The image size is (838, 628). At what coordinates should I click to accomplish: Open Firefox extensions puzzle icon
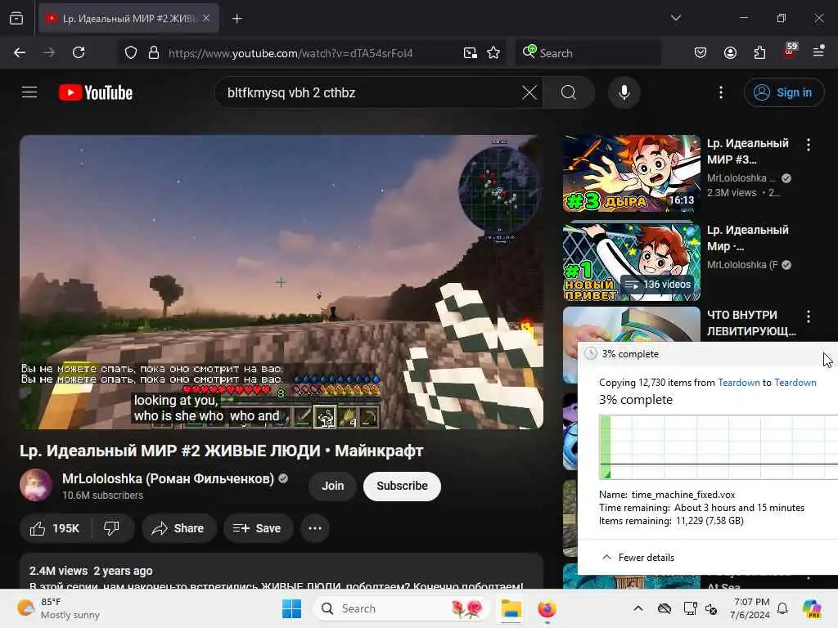[759, 52]
